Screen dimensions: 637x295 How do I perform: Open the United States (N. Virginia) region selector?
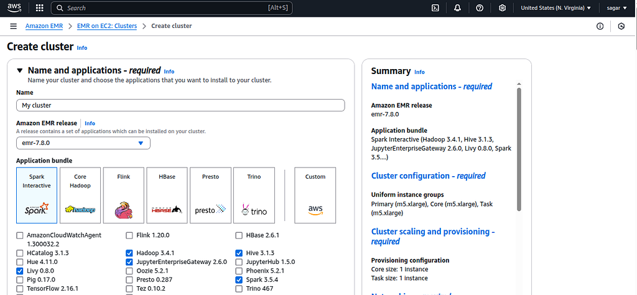pyautogui.click(x=556, y=7)
